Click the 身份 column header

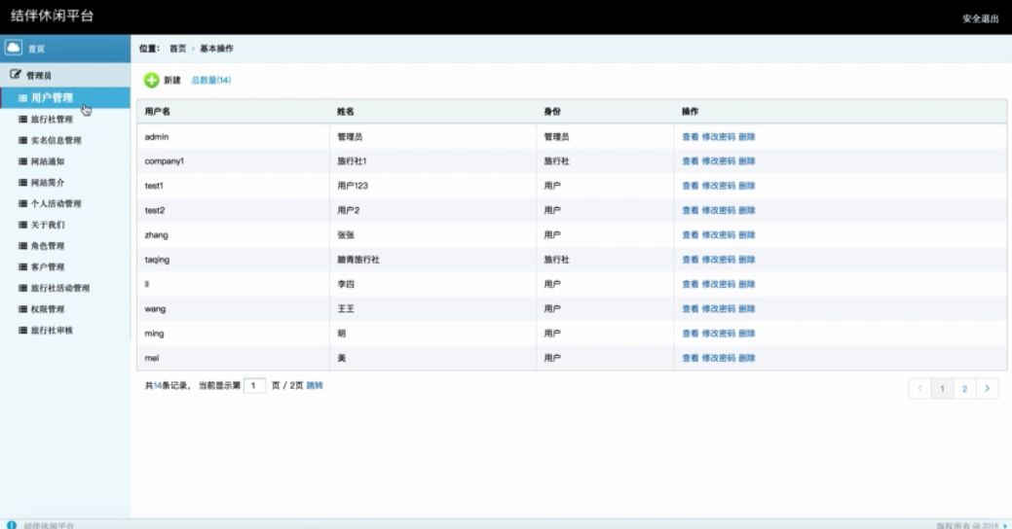552,112
